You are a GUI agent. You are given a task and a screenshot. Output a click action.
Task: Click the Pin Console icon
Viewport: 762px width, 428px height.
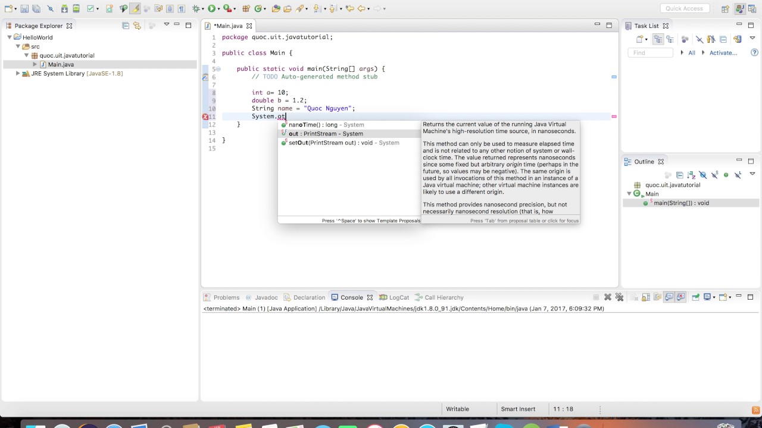pyautogui.click(x=695, y=297)
